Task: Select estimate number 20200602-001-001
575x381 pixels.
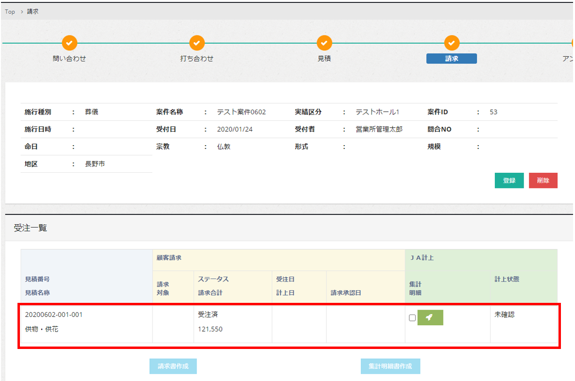Action: click(x=54, y=315)
